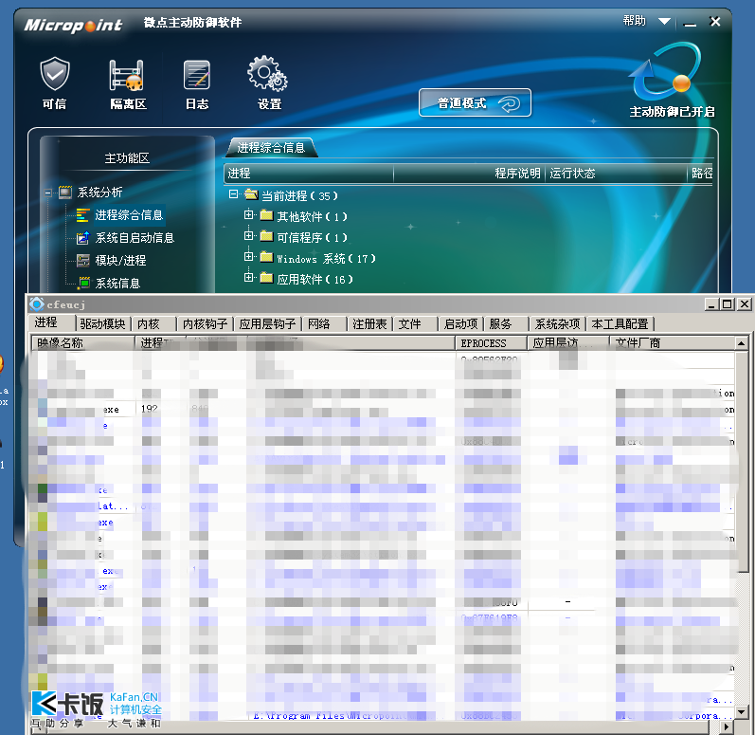Screen dimensions: 755x735
Task: Click the 系统分析 monitor icon
Action: [x=65, y=193]
